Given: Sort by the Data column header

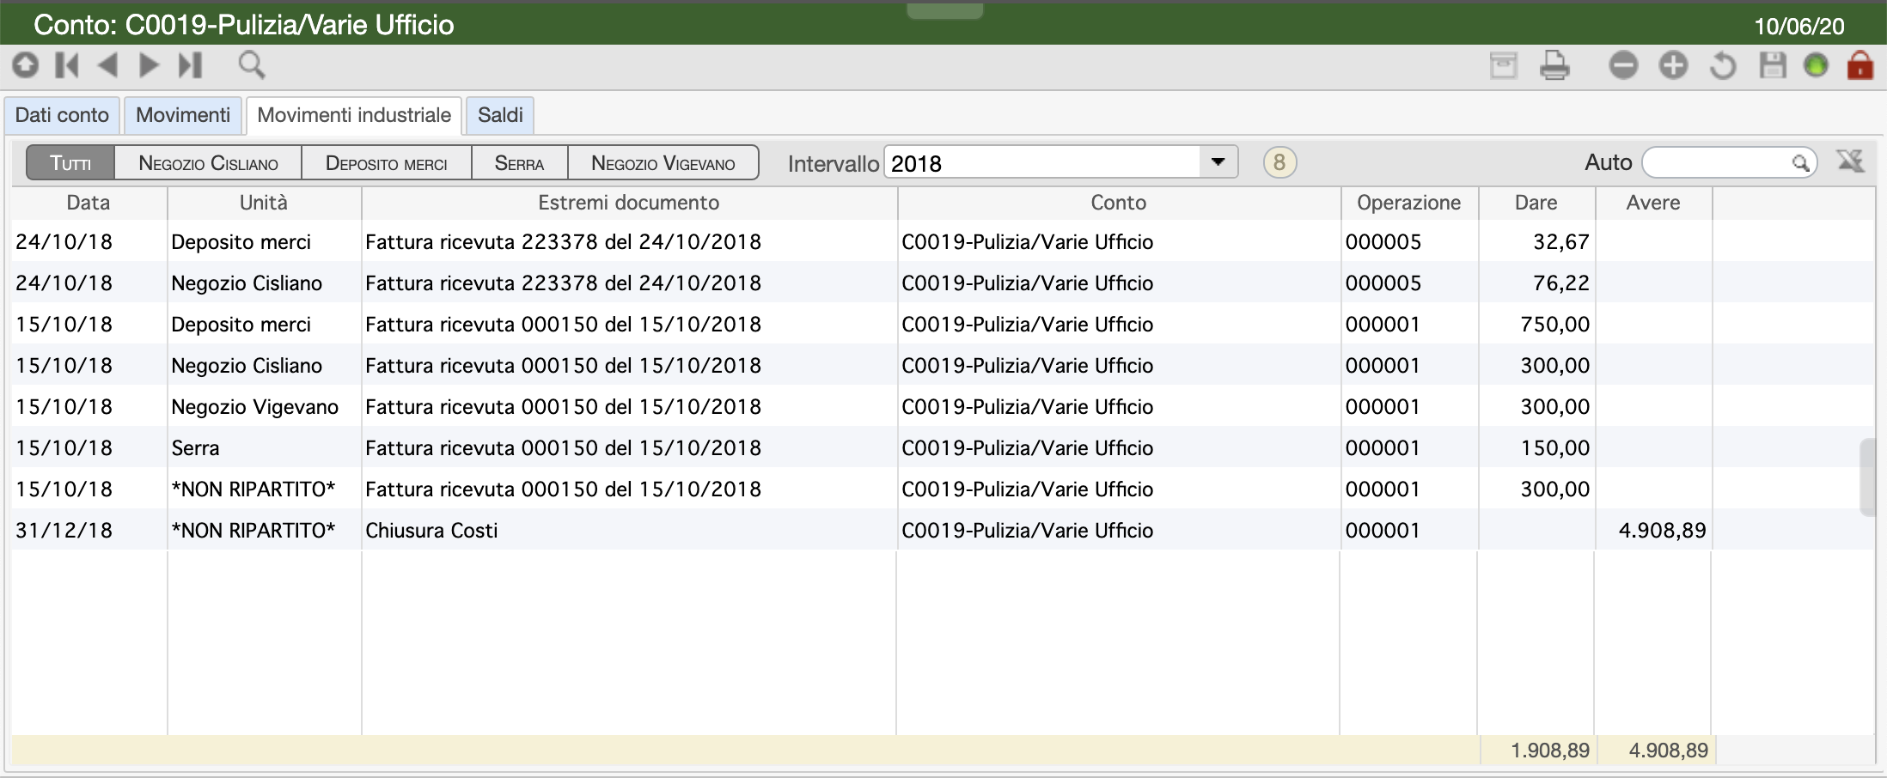Looking at the screenshot, I should click(89, 203).
